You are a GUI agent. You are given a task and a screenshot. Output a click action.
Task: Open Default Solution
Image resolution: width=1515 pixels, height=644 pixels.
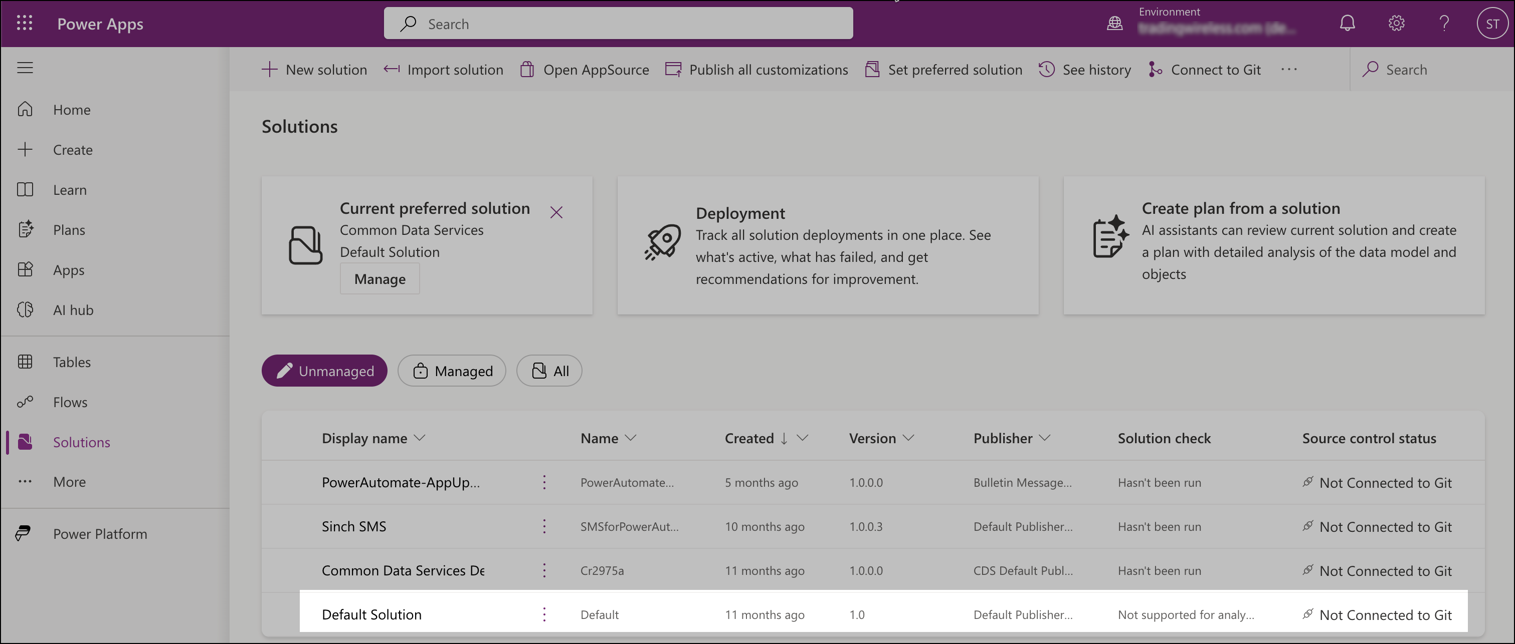[x=371, y=614]
